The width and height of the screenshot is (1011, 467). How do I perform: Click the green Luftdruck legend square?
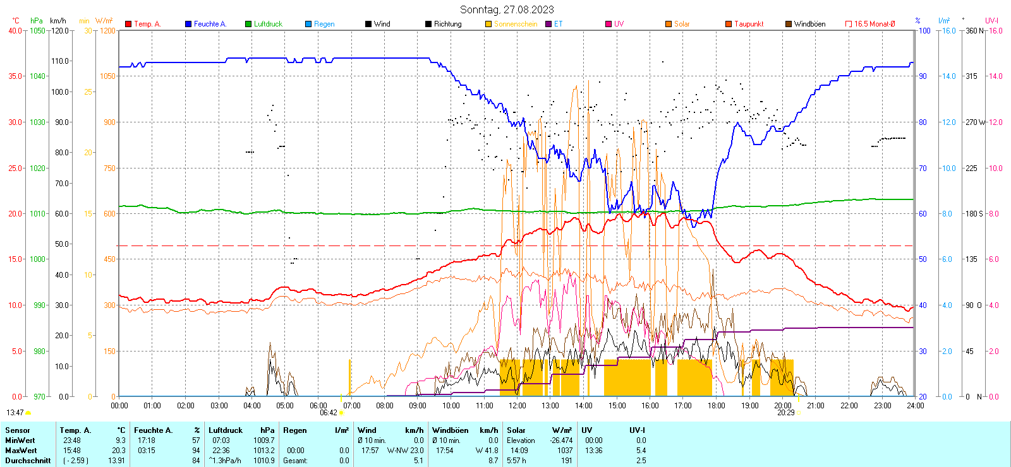tap(248, 24)
